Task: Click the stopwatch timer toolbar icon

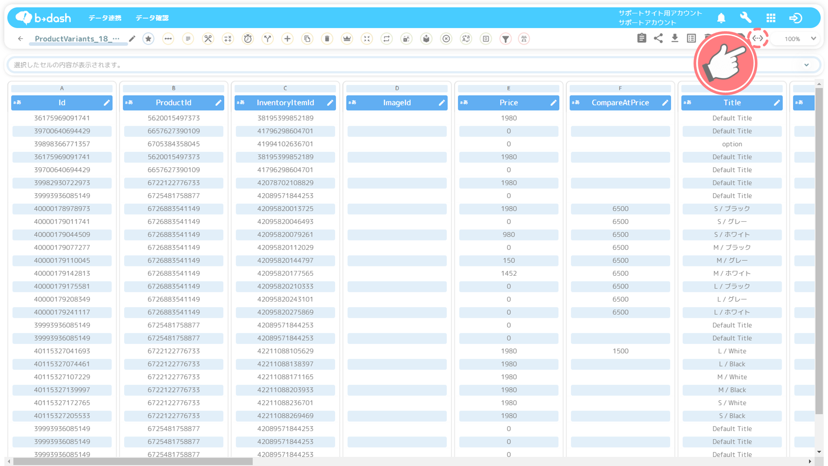Action: pyautogui.click(x=248, y=39)
